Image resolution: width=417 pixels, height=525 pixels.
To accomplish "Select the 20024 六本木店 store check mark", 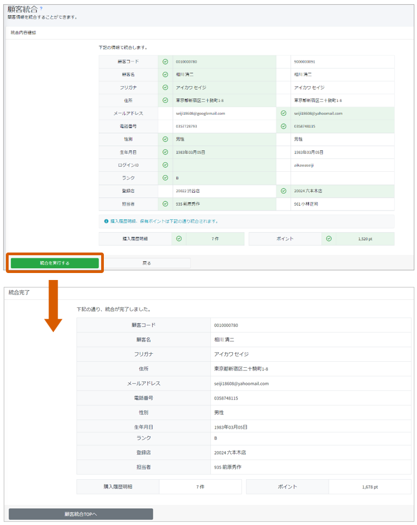I will [x=284, y=191].
